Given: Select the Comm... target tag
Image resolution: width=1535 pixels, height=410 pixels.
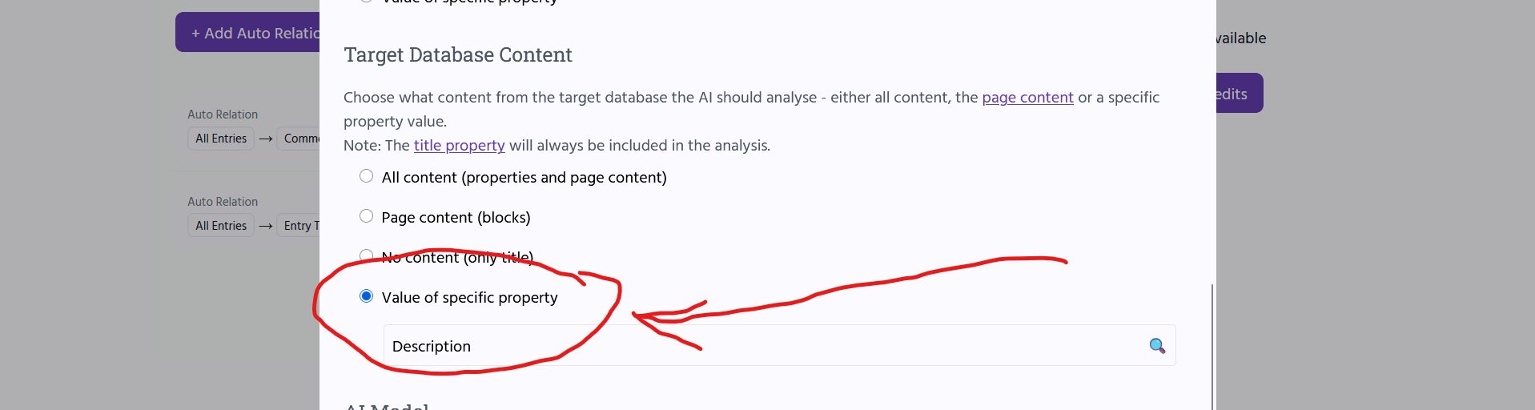Looking at the screenshot, I should click(299, 139).
